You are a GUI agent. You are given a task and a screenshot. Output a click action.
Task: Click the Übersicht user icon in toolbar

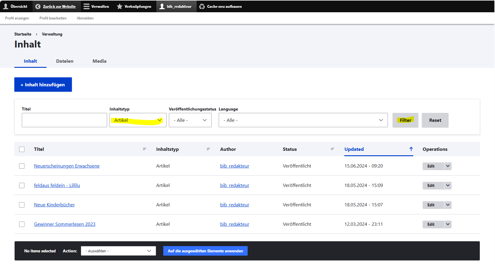pos(6,6)
